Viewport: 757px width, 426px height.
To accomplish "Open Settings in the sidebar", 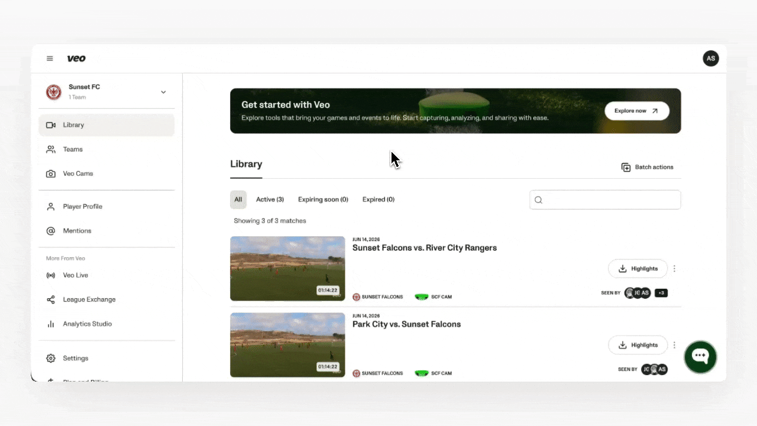I will 106,358.
